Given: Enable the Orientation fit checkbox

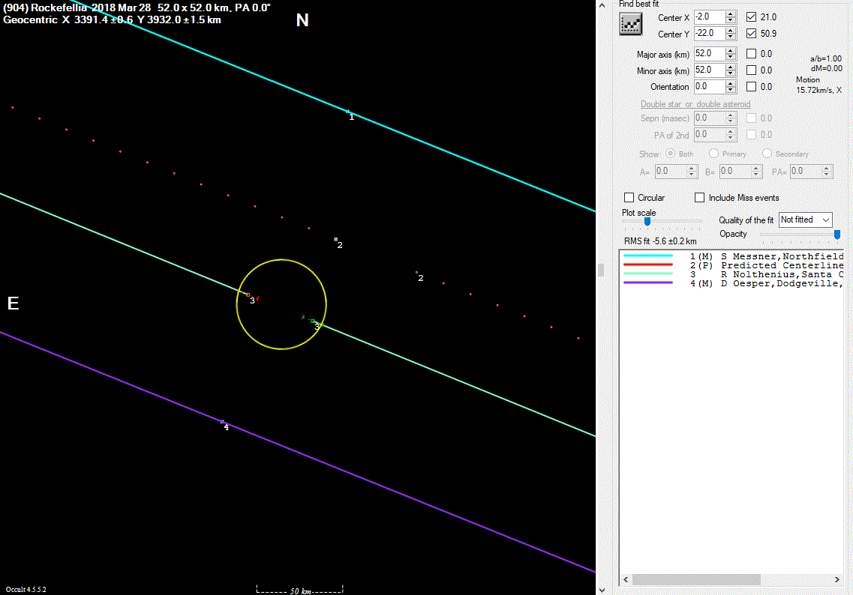Looking at the screenshot, I should pyautogui.click(x=751, y=86).
